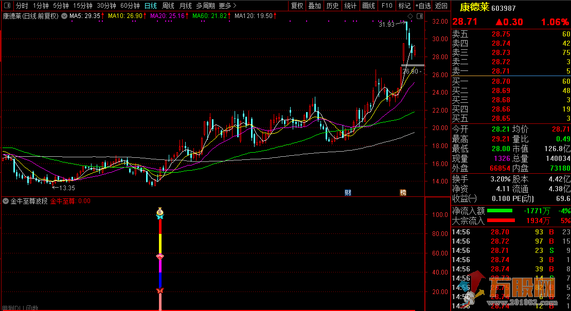Select the 卖三 ask row
Screen dimensions: 571x311
point(511,53)
